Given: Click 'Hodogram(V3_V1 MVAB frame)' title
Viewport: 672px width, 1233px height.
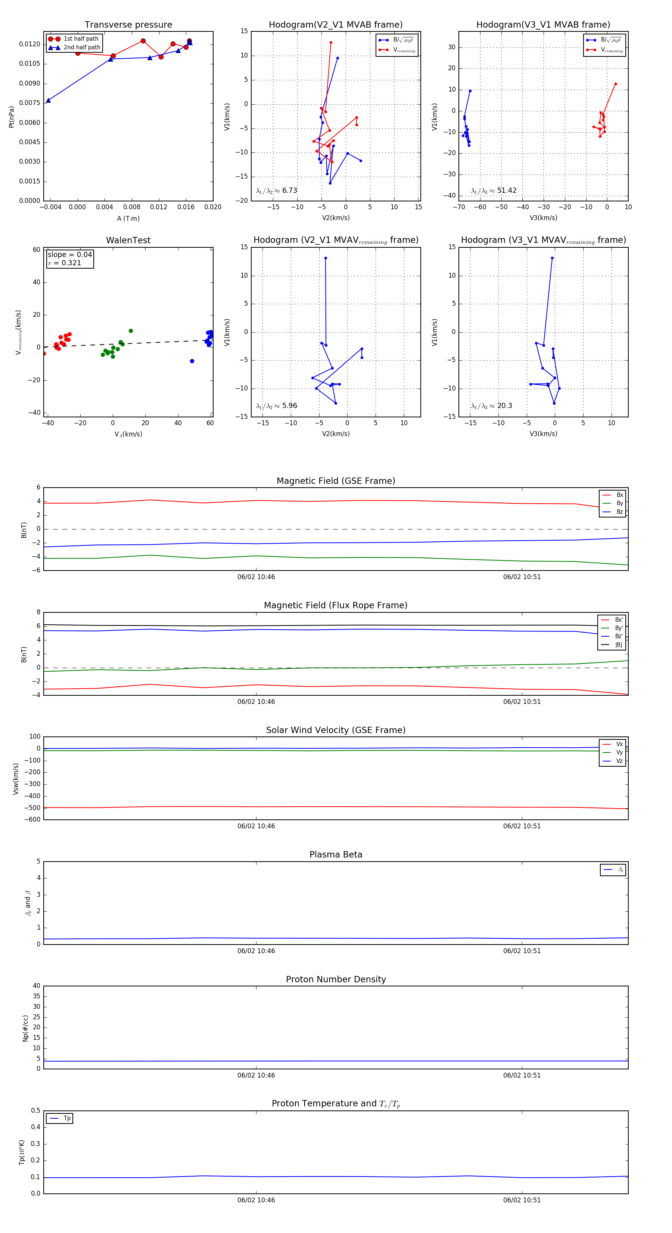Looking at the screenshot, I should click(x=543, y=25).
